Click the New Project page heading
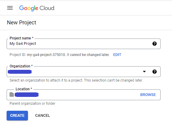This screenshot has height=124, width=172. [22, 23]
